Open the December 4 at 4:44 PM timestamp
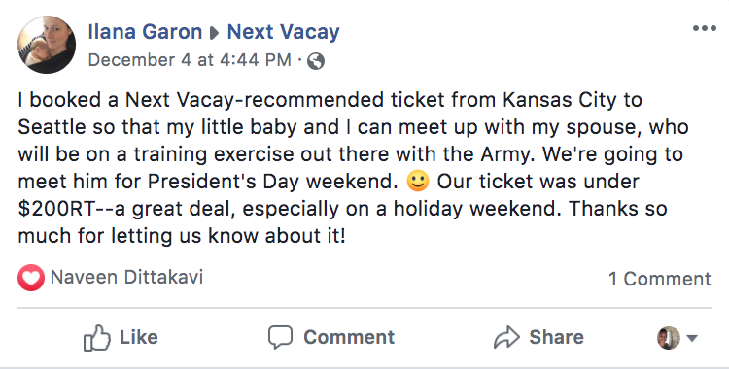The height and width of the screenshot is (369, 729). pyautogui.click(x=190, y=60)
